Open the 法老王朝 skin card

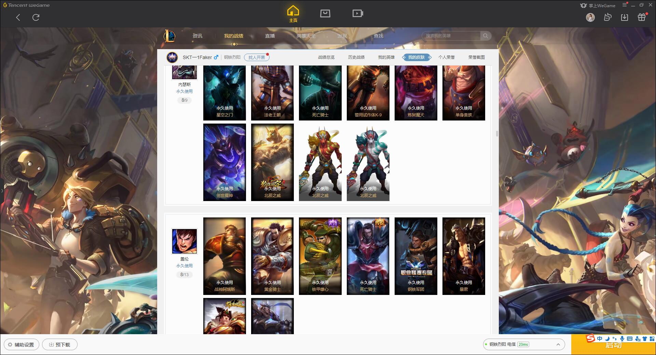pyautogui.click(x=272, y=93)
